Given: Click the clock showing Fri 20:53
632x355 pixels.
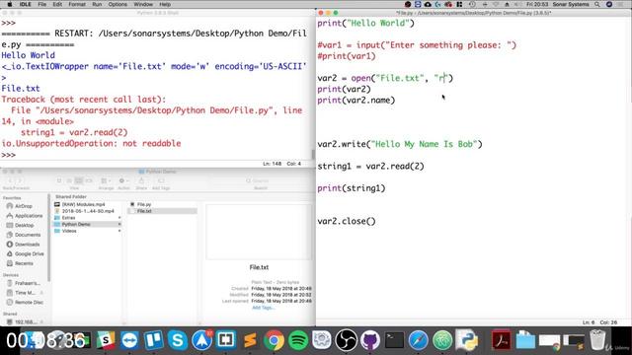Looking at the screenshot, I should click(537, 4).
